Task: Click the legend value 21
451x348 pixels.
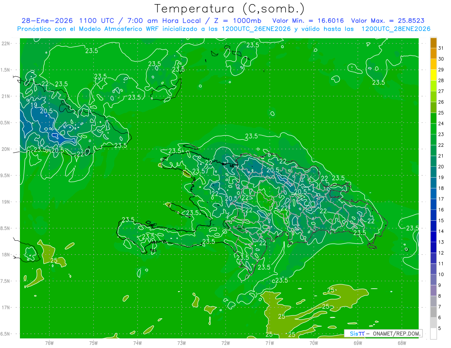Action: point(442,156)
